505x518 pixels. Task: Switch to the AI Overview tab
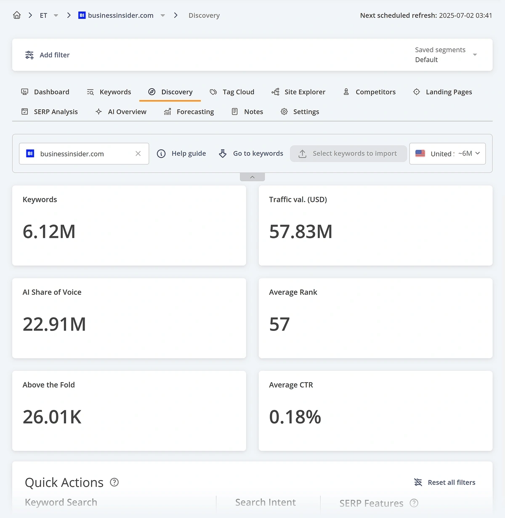pyautogui.click(x=121, y=111)
